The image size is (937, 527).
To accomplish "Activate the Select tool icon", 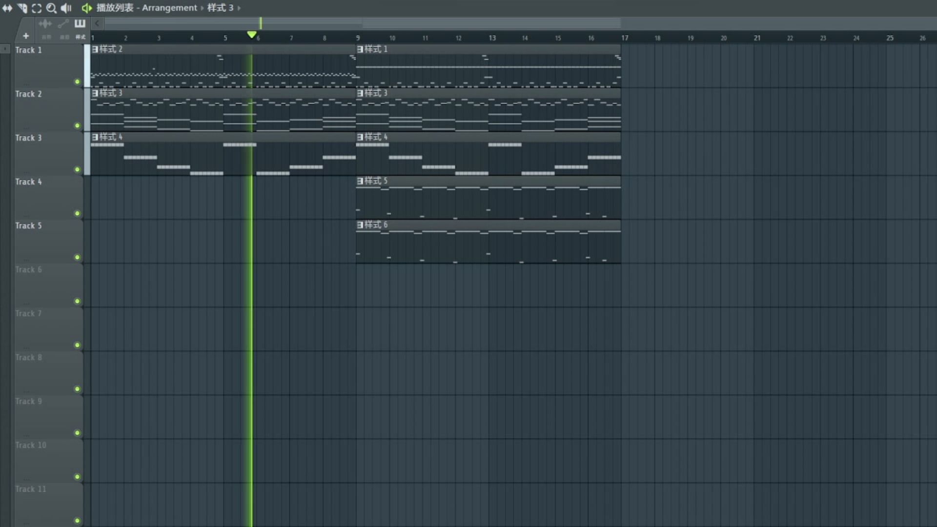I will (37, 8).
